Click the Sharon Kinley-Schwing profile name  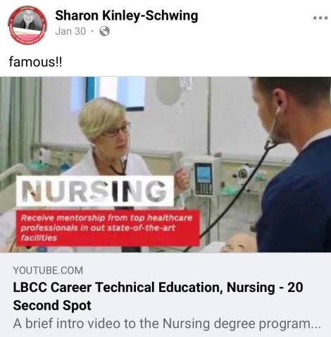pyautogui.click(x=127, y=16)
